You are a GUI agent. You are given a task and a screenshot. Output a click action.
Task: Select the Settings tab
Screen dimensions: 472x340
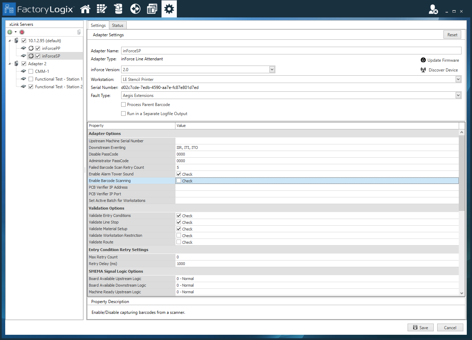coord(98,25)
